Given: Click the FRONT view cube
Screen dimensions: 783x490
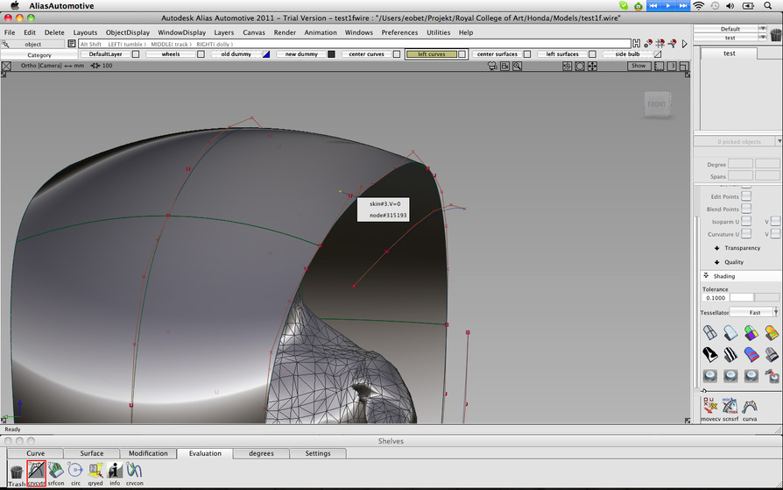Looking at the screenshot, I should (658, 104).
